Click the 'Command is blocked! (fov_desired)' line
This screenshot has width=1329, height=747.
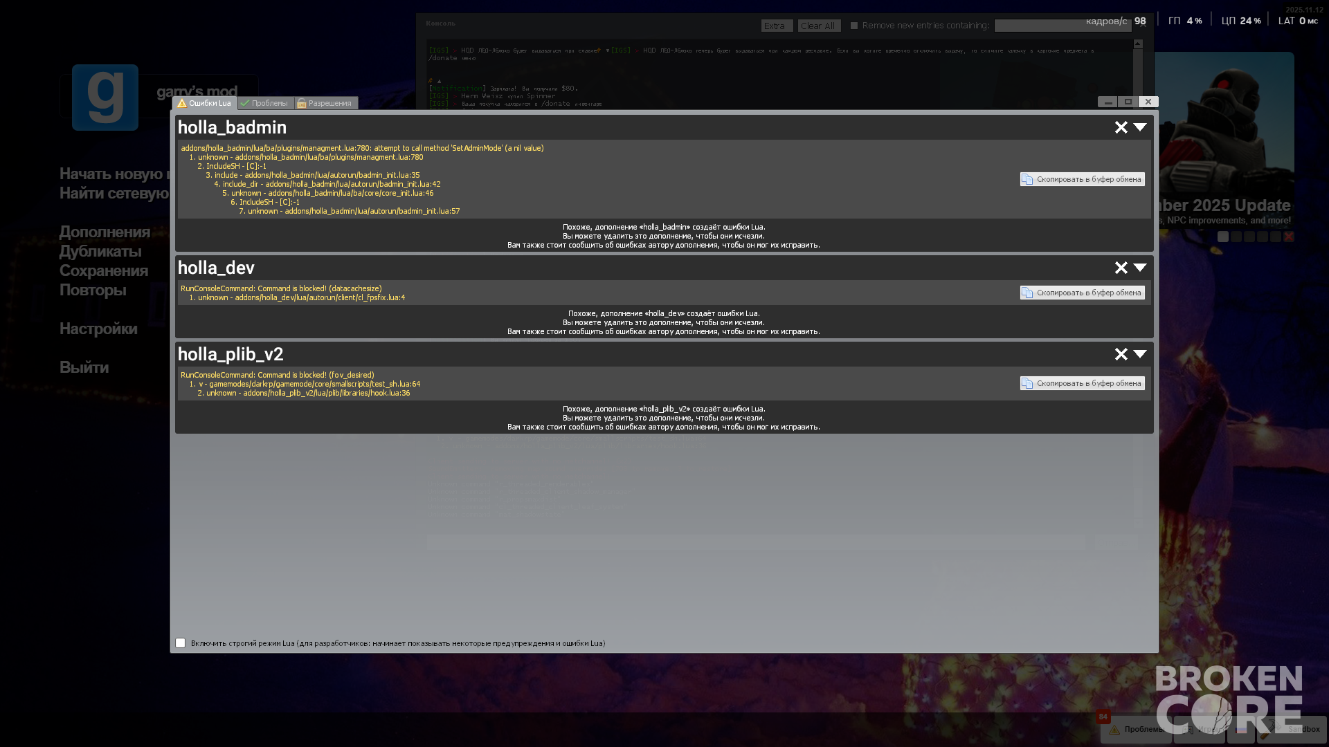277,375
